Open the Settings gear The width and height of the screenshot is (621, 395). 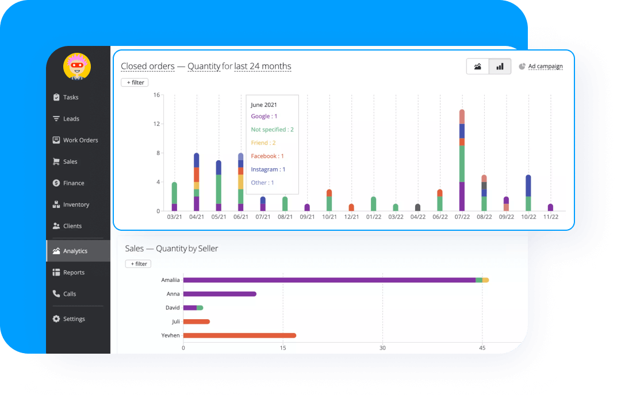[x=57, y=319]
